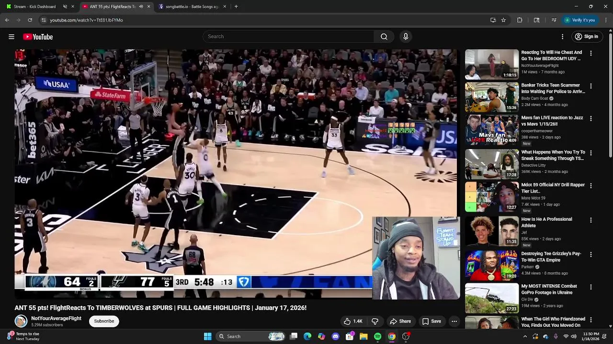Image resolution: width=613 pixels, height=344 pixels.
Task: Open YouTube settings three-dot menu near Sign in
Action: tap(563, 37)
